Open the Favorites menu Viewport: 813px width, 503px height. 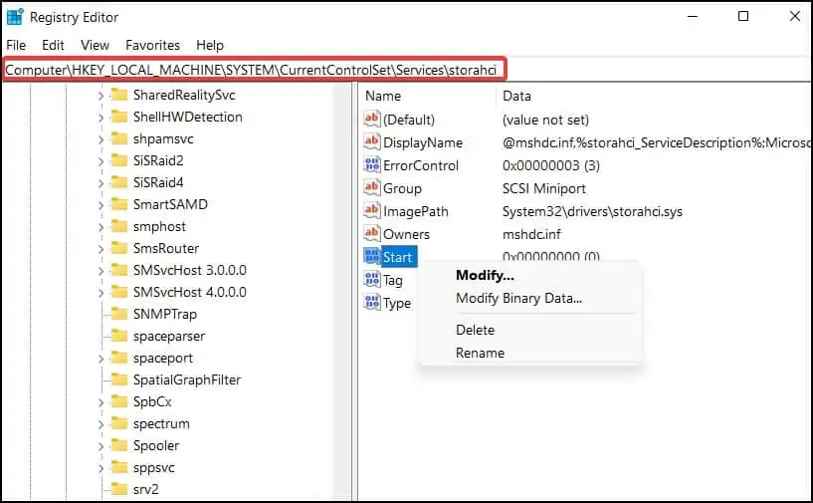pyautogui.click(x=152, y=45)
